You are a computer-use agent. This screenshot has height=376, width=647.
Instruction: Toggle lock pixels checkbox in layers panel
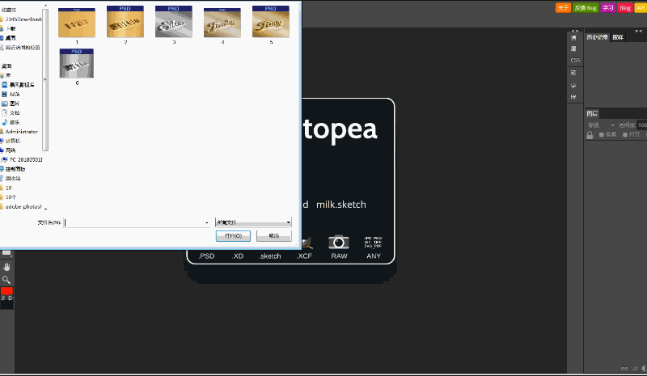tap(602, 135)
